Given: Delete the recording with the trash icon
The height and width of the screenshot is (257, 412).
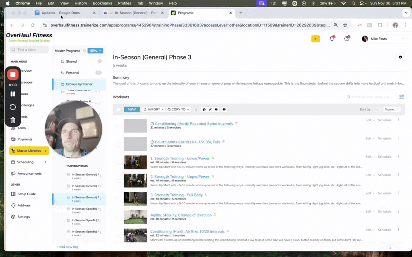Looking at the screenshot, I should click(x=12, y=120).
